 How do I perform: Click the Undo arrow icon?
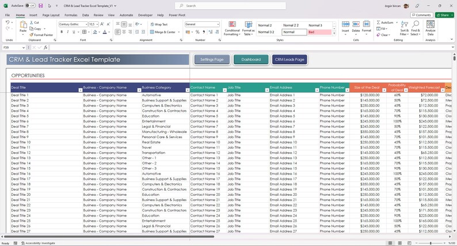[x=7, y=22]
